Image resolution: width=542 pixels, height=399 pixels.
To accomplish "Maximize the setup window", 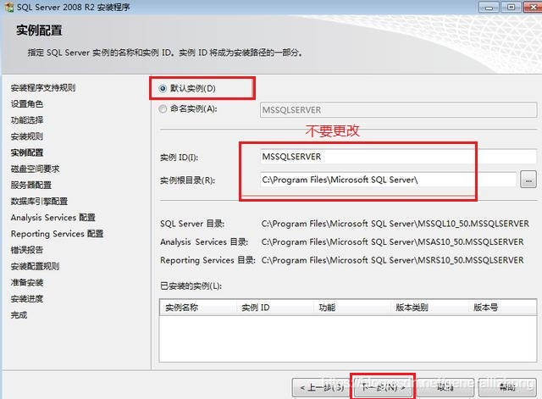I will (x=511, y=8).
